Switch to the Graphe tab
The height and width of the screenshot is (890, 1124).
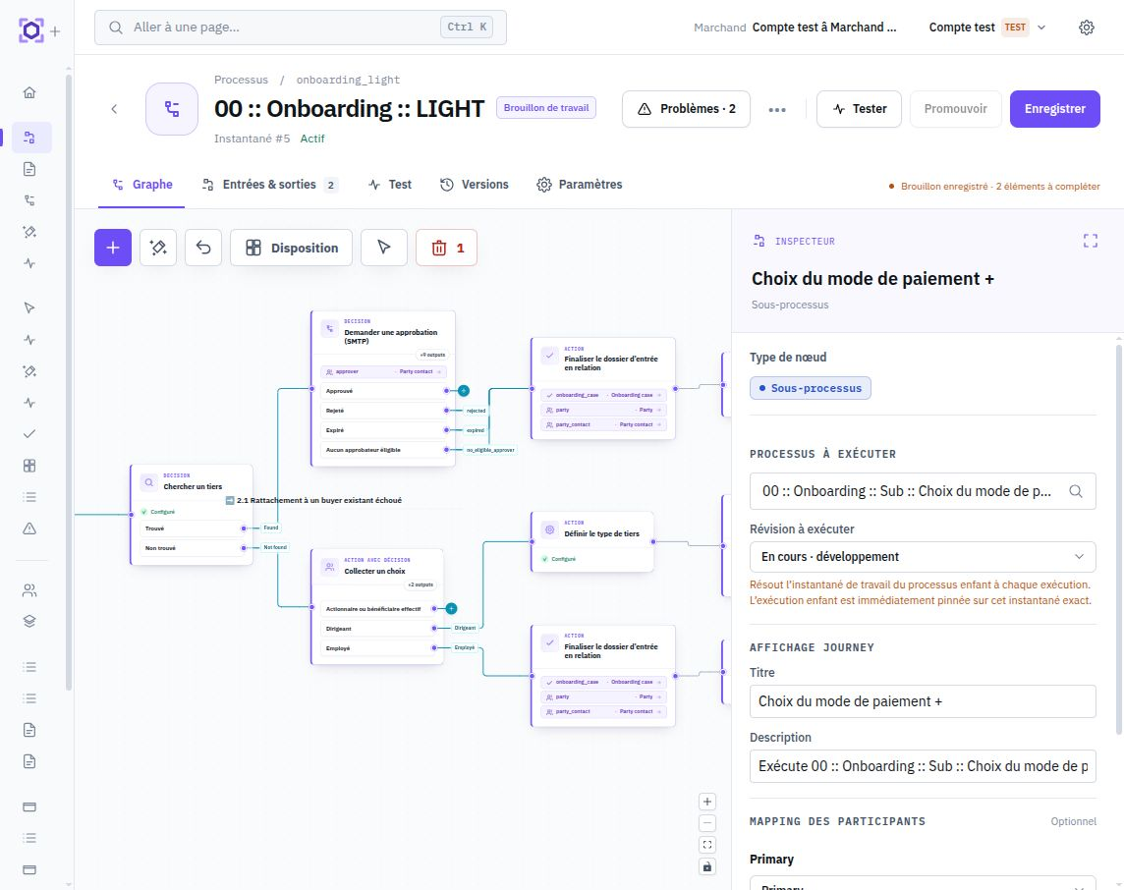pyautogui.click(x=141, y=185)
